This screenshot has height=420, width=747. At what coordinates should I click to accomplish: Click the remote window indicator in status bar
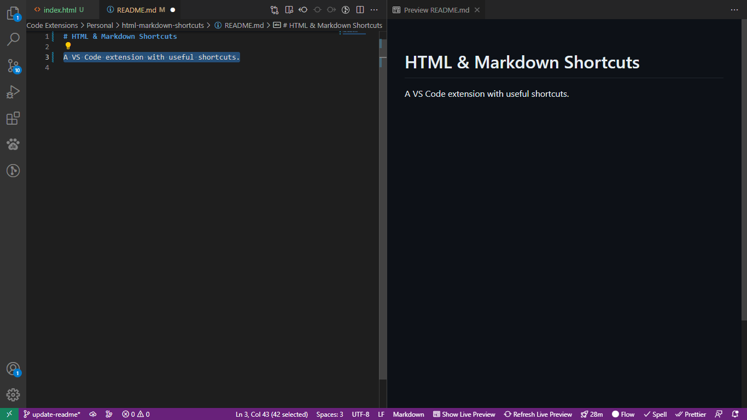[9, 414]
